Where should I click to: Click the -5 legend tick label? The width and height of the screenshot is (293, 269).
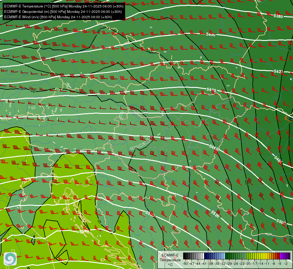[279, 264]
